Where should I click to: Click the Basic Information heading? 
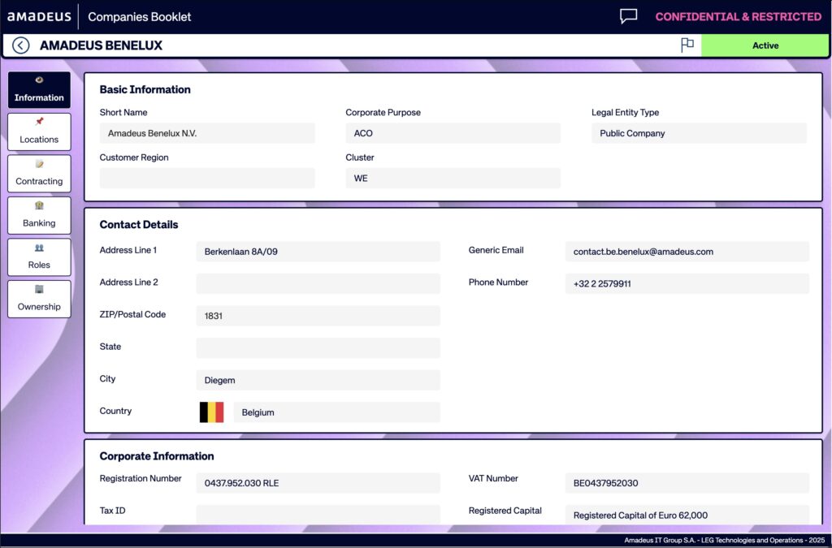(x=145, y=89)
